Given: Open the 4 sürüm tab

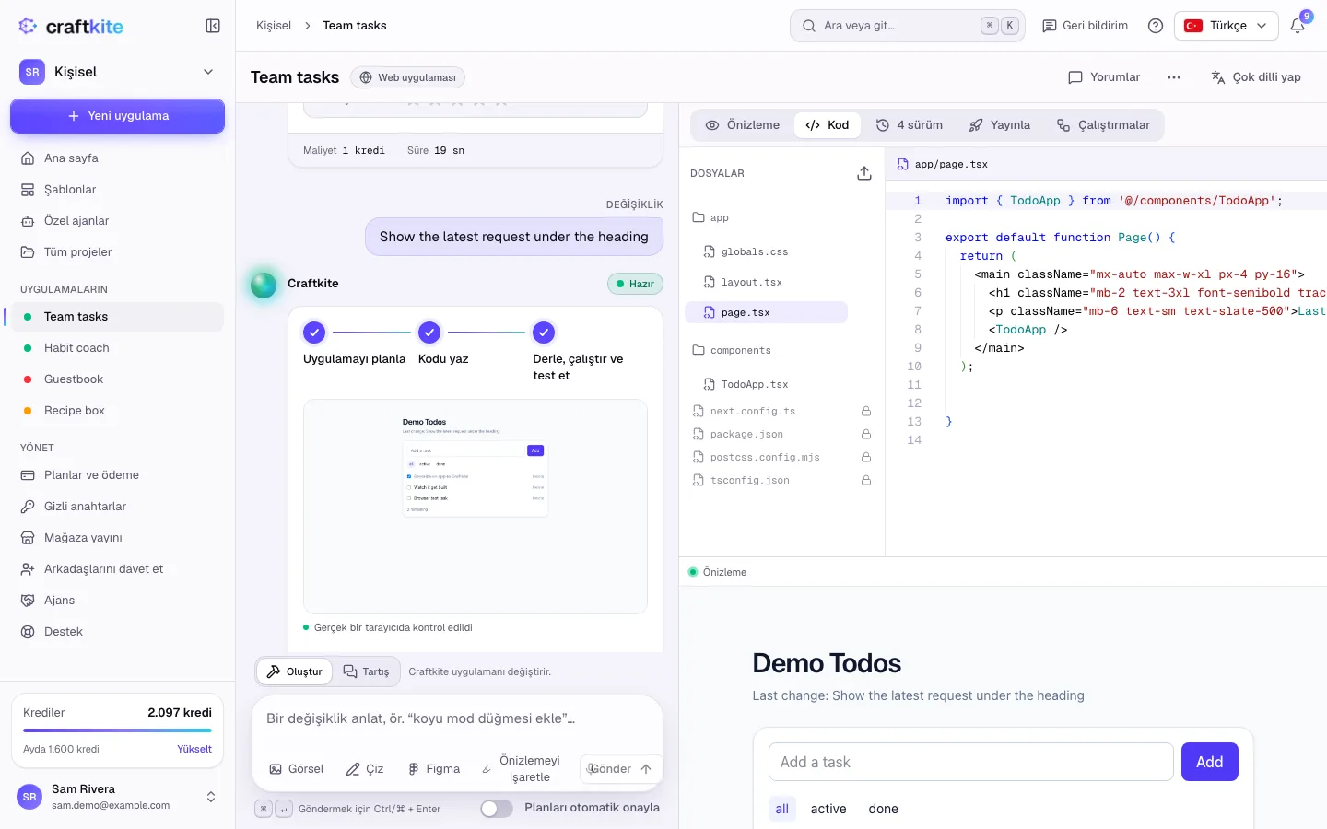Looking at the screenshot, I should click(x=910, y=125).
